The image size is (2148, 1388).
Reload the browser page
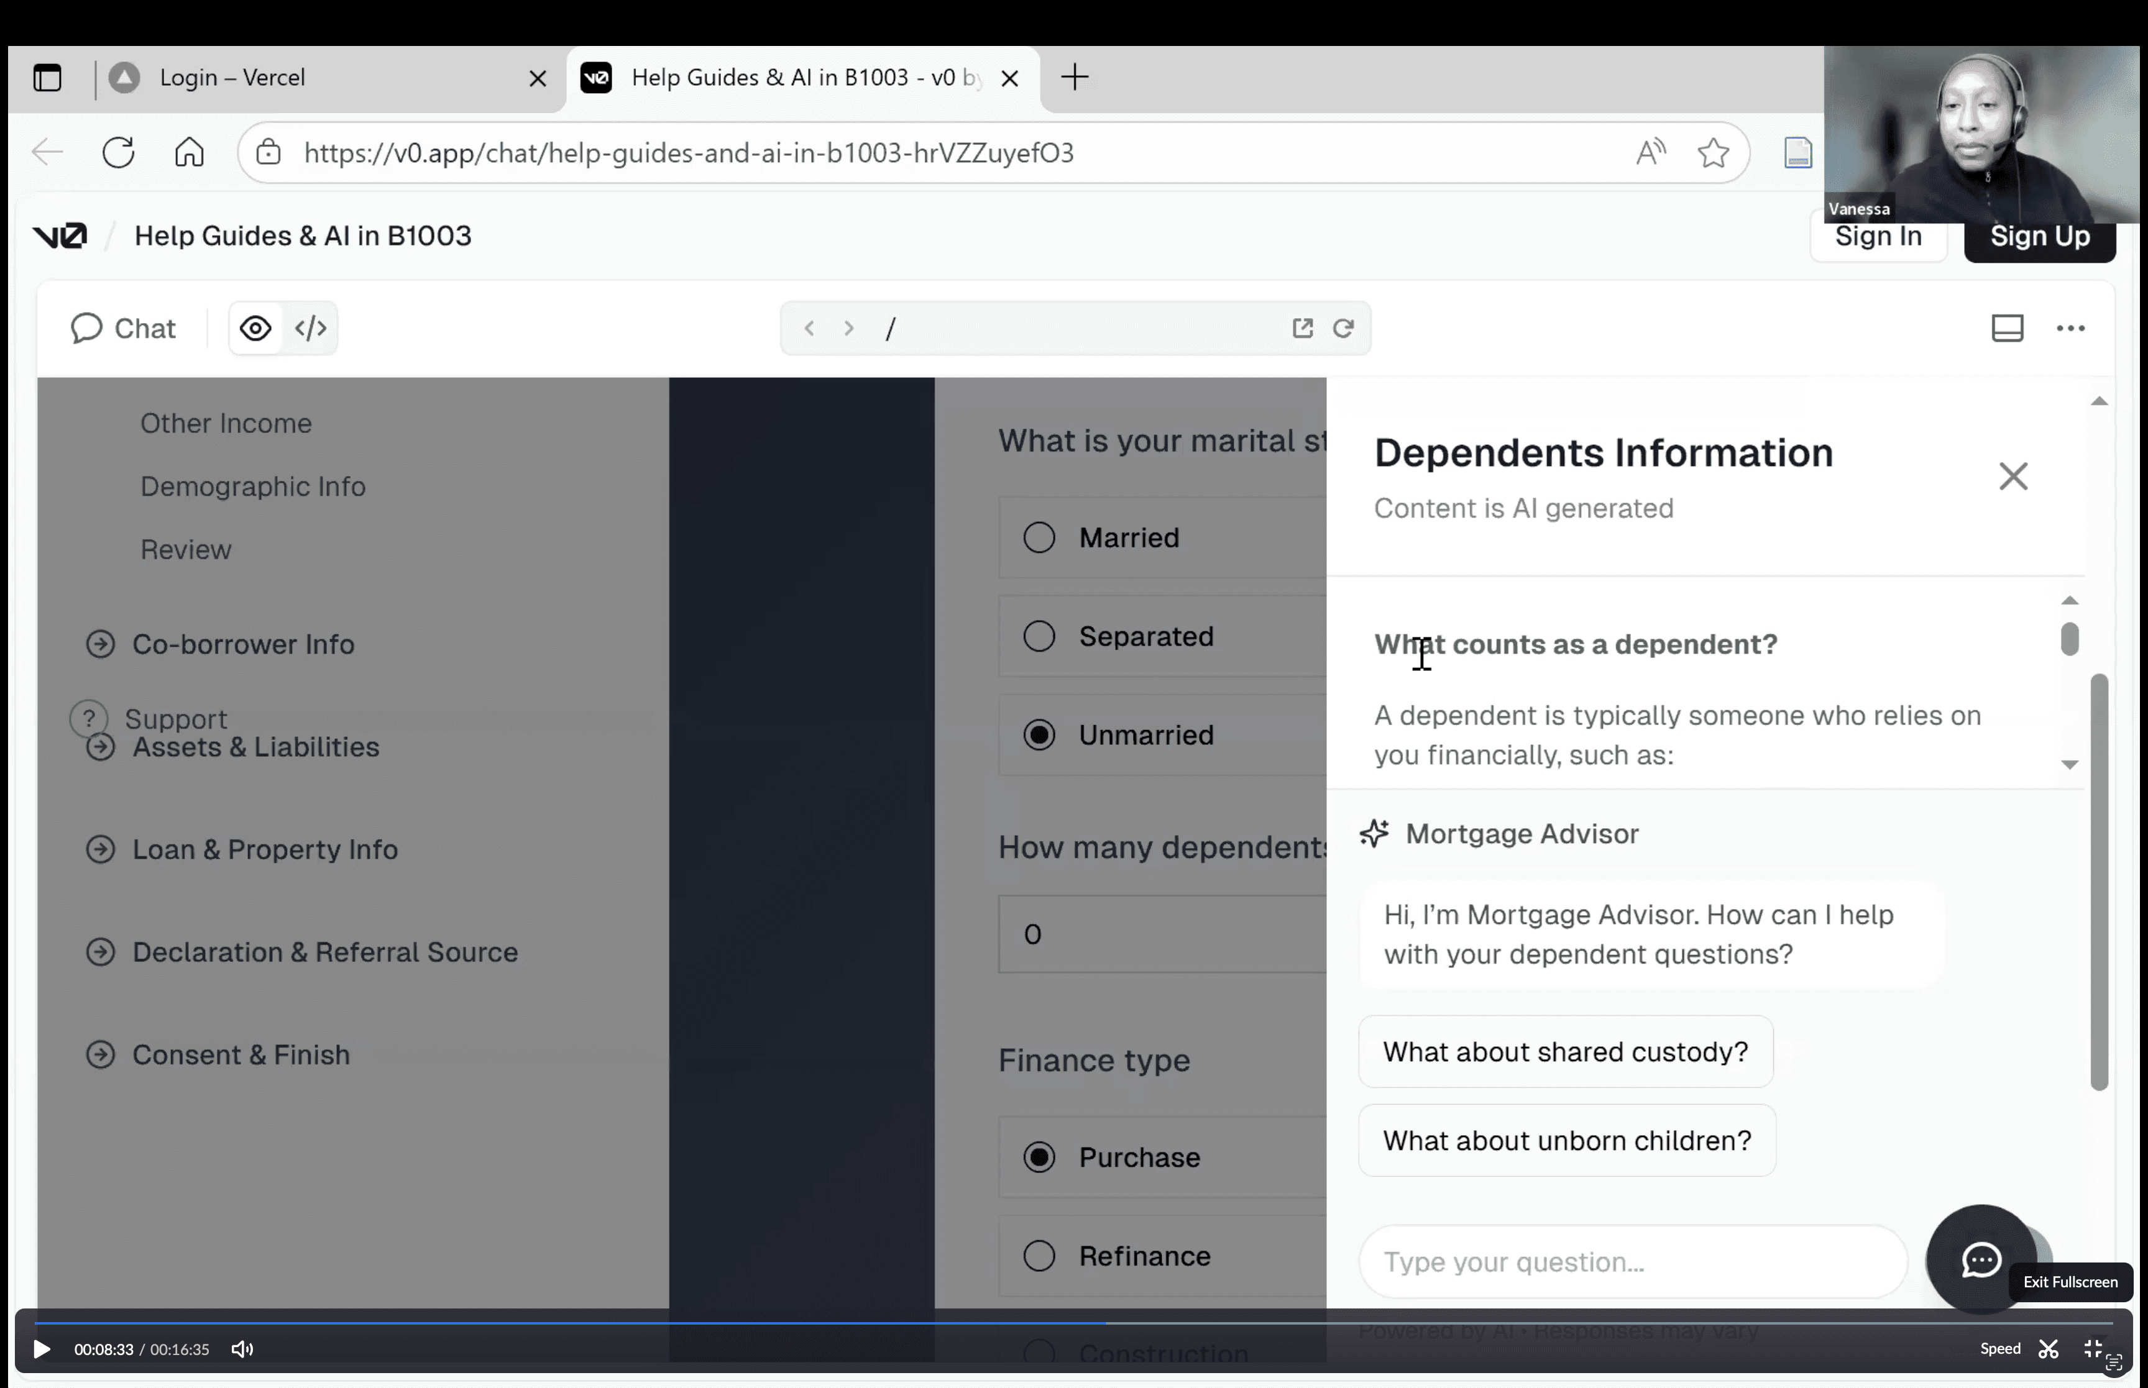(x=118, y=152)
